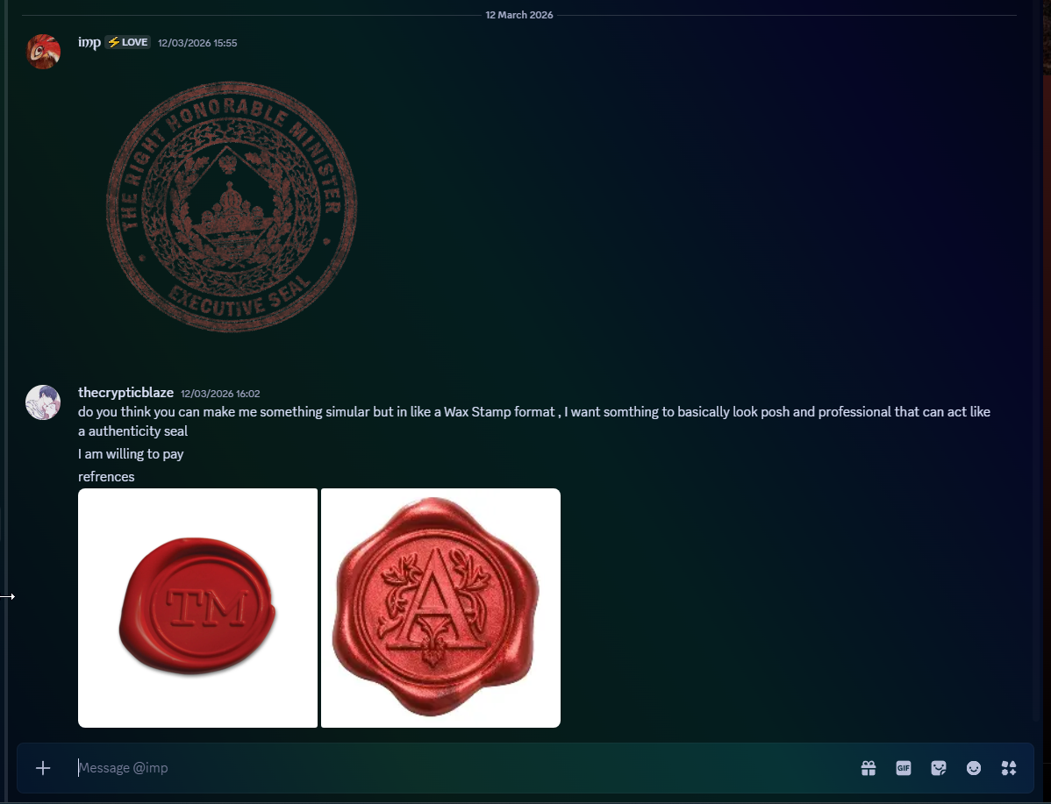Image resolution: width=1051 pixels, height=804 pixels.
Task: Open the letter A wax seal image
Action: (440, 608)
